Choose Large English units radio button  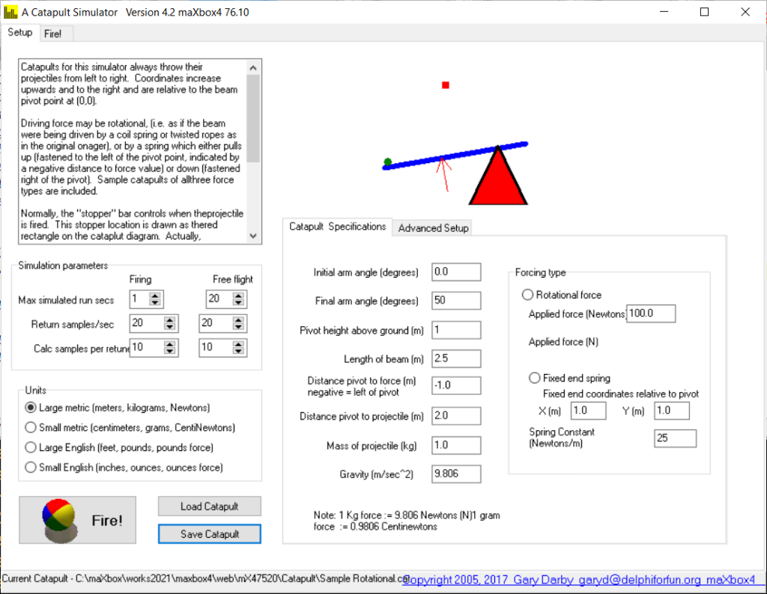(31, 447)
